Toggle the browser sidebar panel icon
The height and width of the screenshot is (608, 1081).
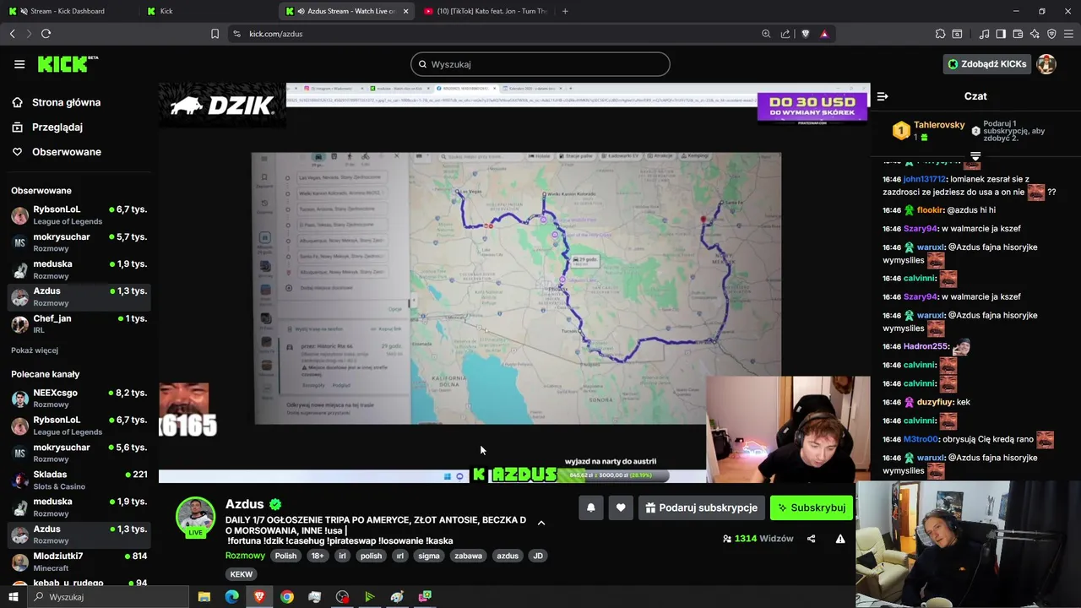click(x=1001, y=34)
